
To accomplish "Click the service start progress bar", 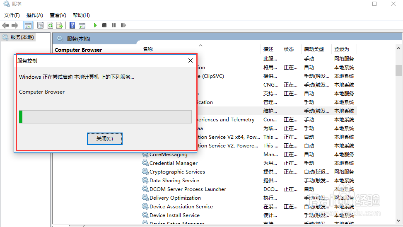I will point(105,117).
